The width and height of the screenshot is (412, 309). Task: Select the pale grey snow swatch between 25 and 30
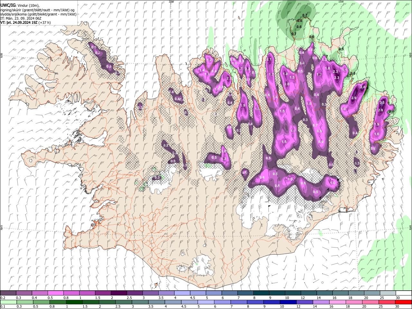click(x=388, y=293)
